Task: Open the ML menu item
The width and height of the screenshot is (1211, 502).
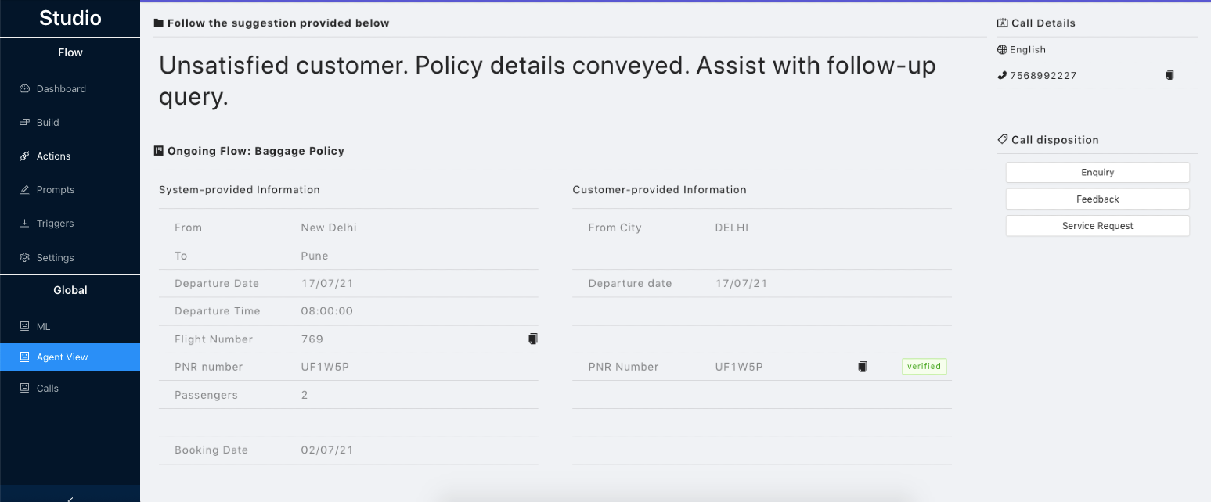Action: pos(43,327)
